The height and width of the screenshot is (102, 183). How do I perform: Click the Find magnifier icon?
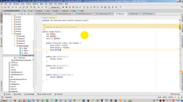click(x=31, y=7)
